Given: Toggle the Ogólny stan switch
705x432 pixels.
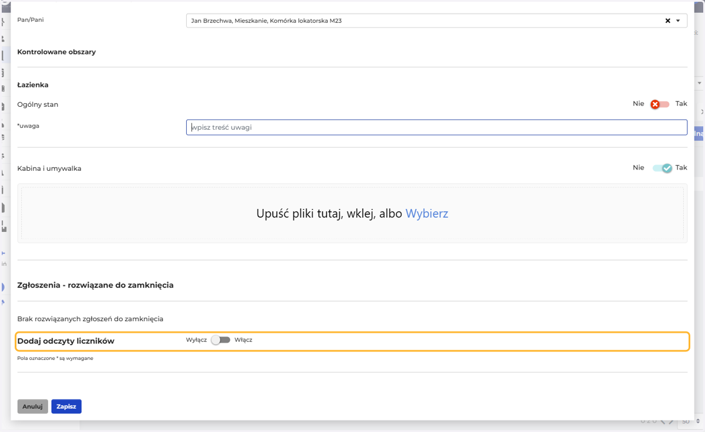Looking at the screenshot, I should [660, 104].
